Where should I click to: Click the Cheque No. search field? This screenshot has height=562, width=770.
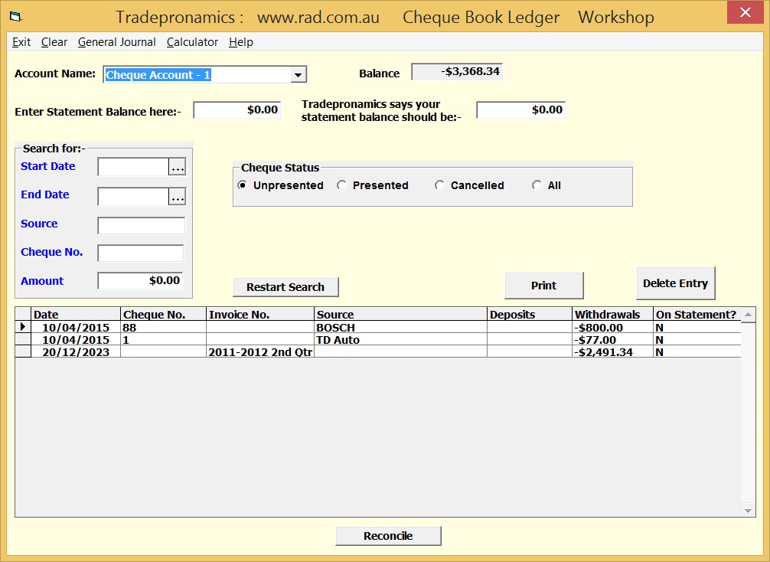pos(141,253)
